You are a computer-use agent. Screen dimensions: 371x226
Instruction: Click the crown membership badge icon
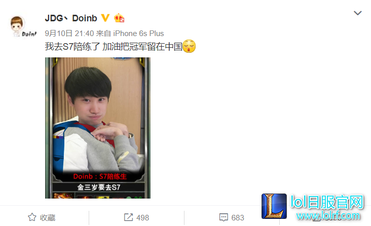(119, 18)
